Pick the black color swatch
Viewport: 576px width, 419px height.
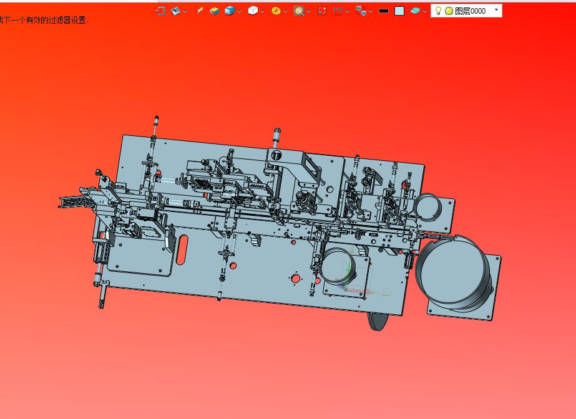coord(384,11)
